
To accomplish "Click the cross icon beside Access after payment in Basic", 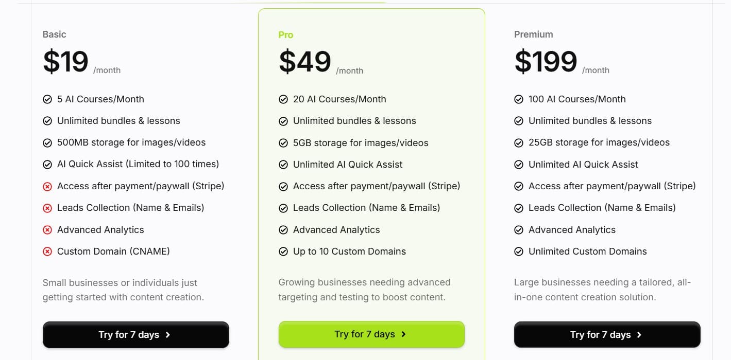I will coord(47,186).
